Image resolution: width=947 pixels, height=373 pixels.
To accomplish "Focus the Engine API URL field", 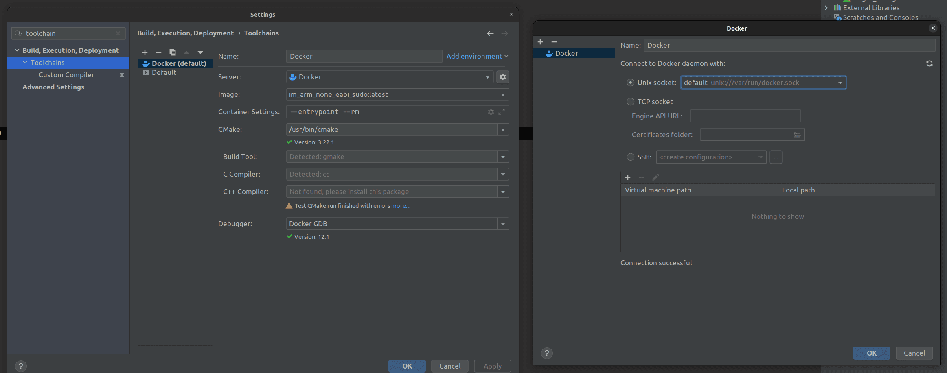I will (745, 116).
